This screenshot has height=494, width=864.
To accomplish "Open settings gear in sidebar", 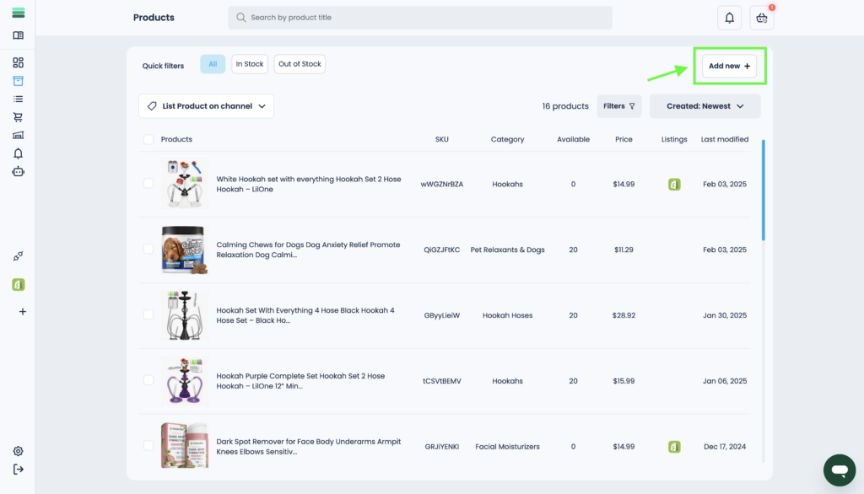I will 19,452.
